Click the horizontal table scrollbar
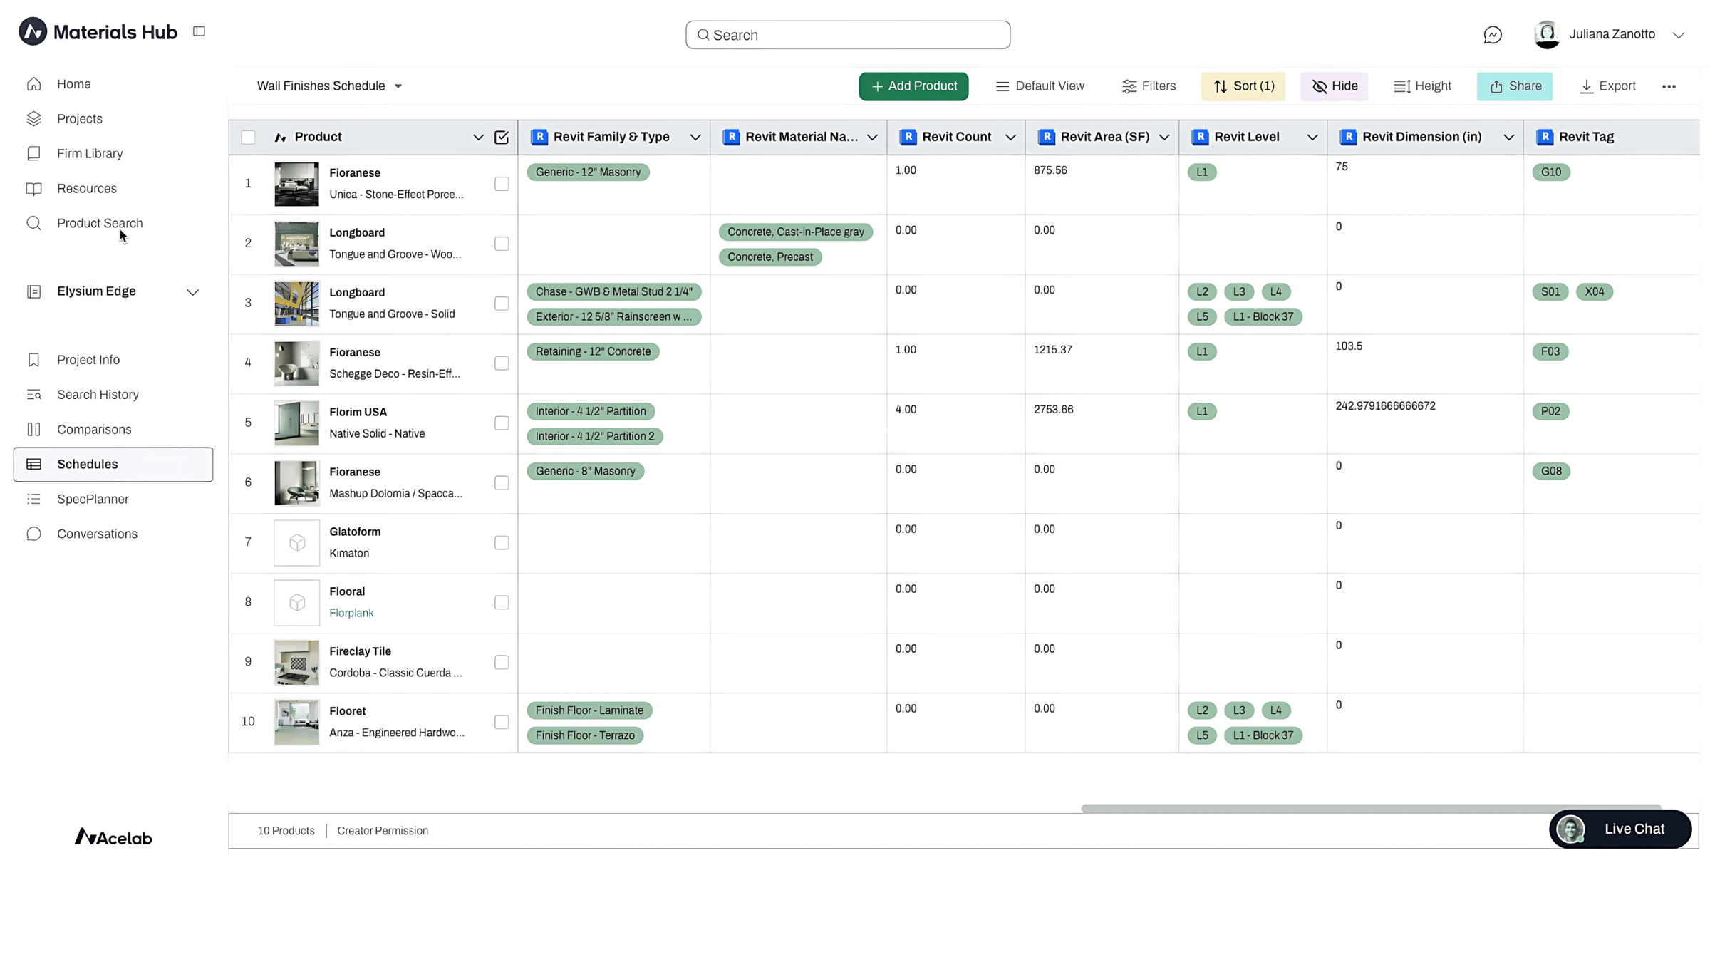 pyautogui.click(x=1370, y=808)
